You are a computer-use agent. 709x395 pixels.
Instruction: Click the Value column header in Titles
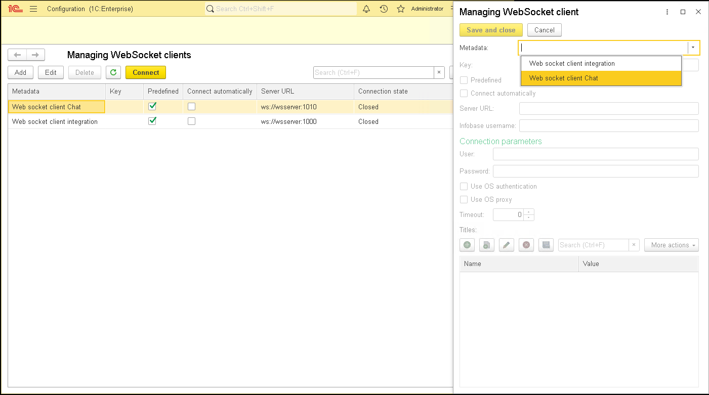click(x=639, y=264)
